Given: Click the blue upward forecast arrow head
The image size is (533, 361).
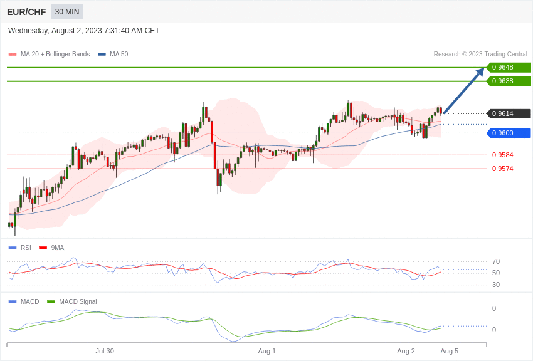Looking at the screenshot, I should (481, 71).
